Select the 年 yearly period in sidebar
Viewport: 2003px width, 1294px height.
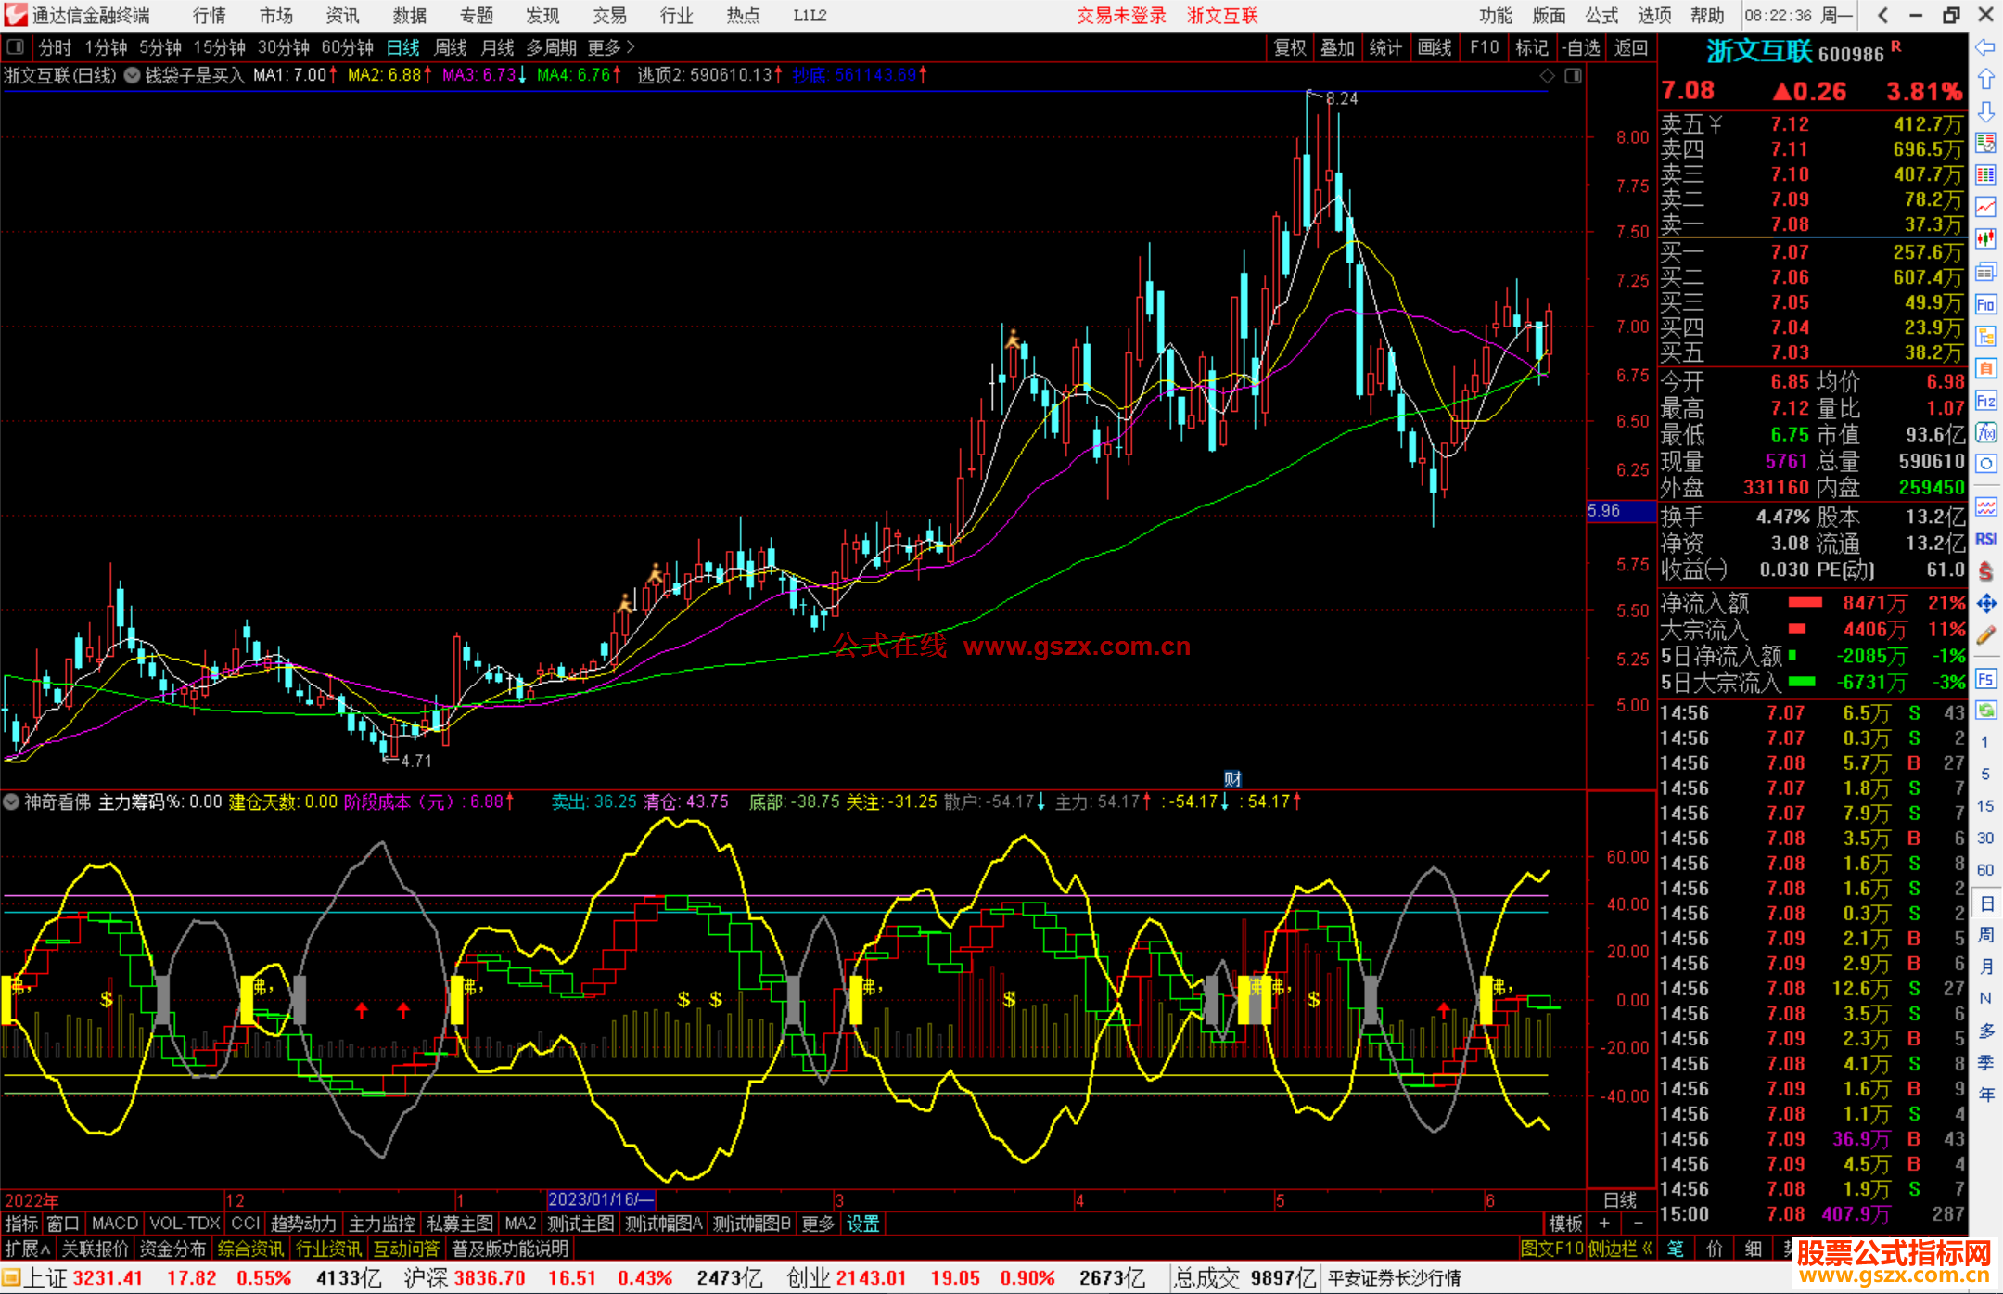pyautogui.click(x=1985, y=1095)
